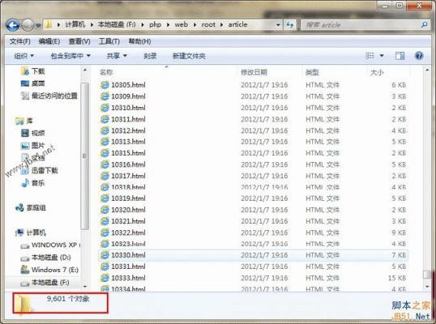Screen dimensions: 436x324
Task: Click the 刻录 toolbar button
Action: [150, 56]
